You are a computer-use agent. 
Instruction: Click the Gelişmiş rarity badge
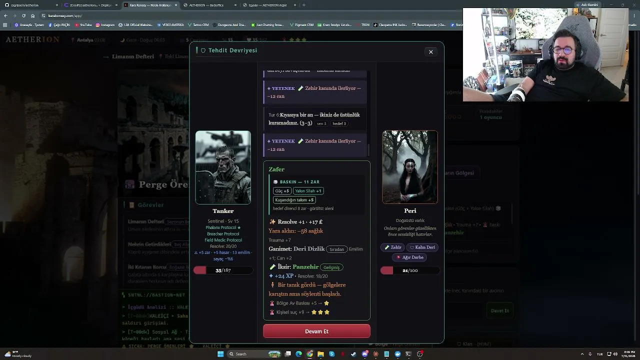coord(331,267)
